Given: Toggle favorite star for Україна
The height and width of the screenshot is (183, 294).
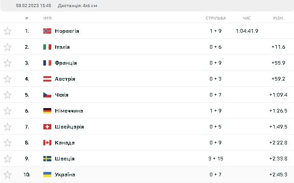Looking at the screenshot, I should (8, 175).
